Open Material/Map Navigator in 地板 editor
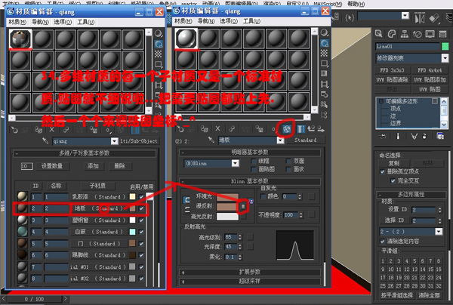The width and height of the screenshot is (453, 305). click(x=324, y=115)
